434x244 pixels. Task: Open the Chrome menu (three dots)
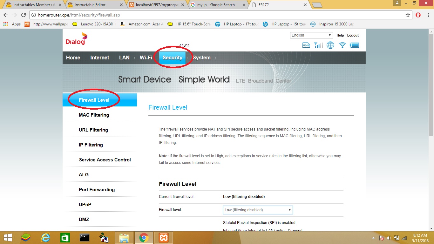click(x=428, y=15)
